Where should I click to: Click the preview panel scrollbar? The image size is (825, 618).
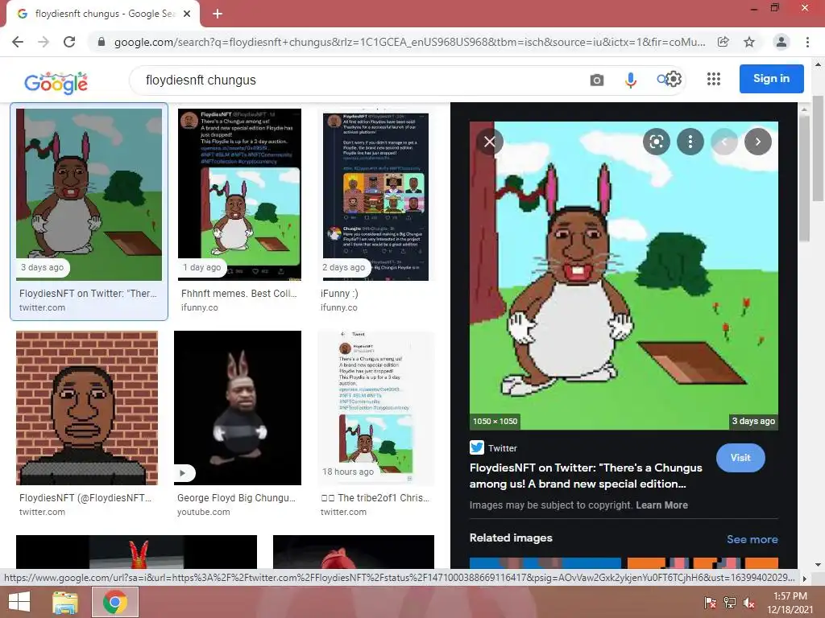click(x=803, y=179)
